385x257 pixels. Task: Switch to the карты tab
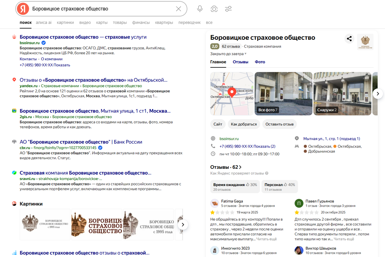pos(102,22)
